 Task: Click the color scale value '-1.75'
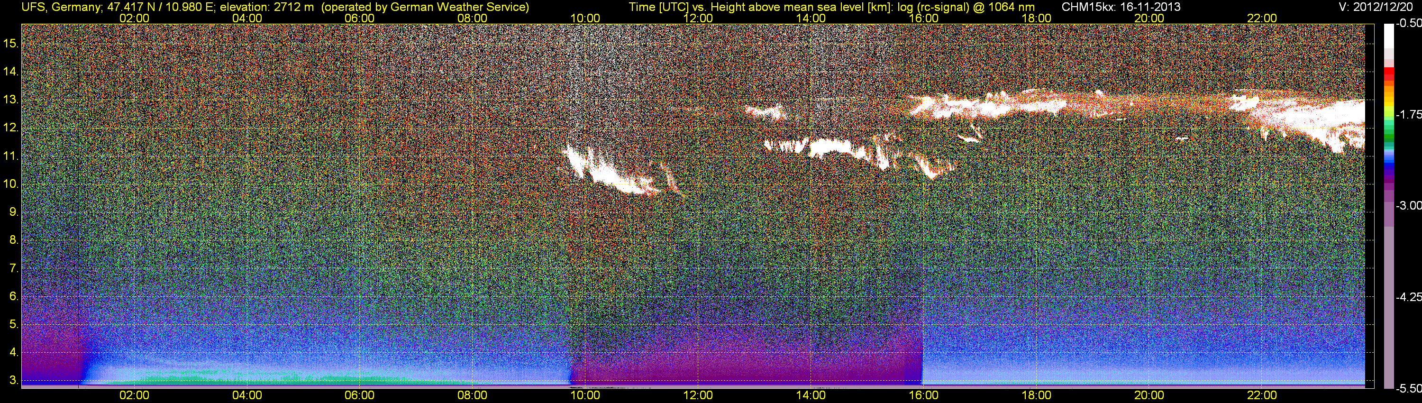coord(1409,115)
